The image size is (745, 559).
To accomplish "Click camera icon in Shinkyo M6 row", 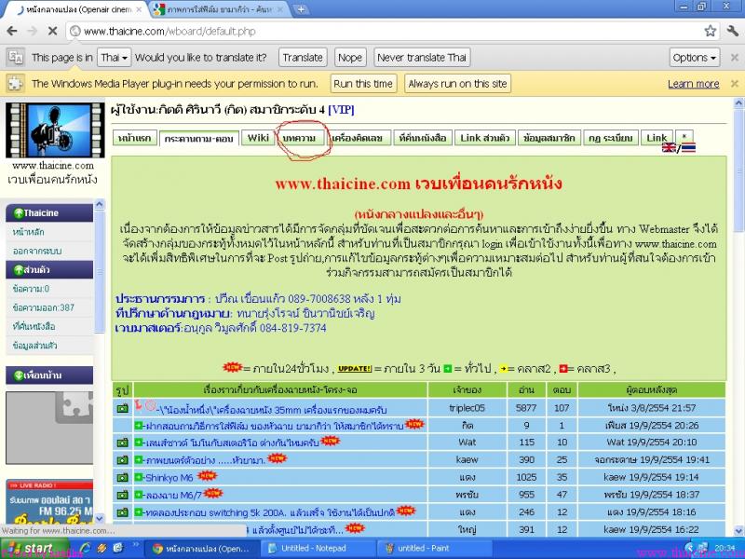I will click(x=123, y=477).
